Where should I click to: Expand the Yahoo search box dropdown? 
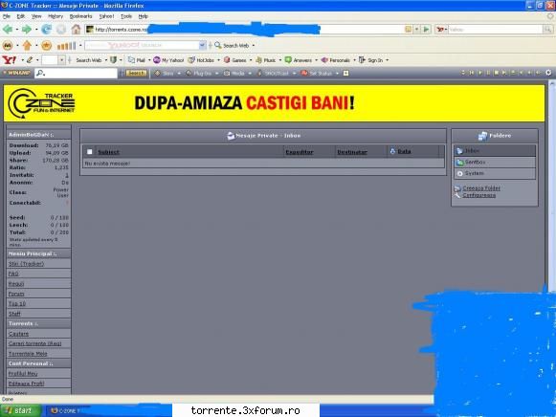pos(202,45)
